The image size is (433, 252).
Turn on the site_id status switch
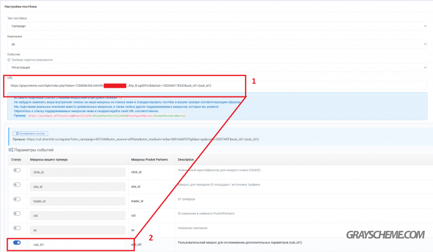(16, 185)
